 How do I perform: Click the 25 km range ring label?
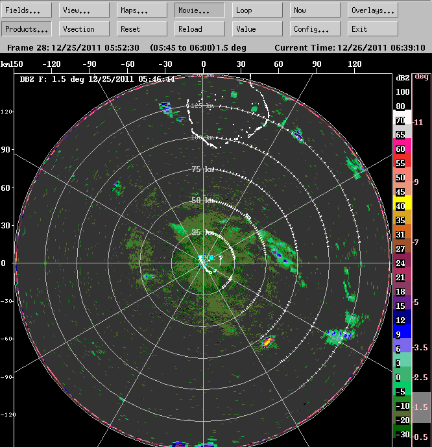coord(202,232)
